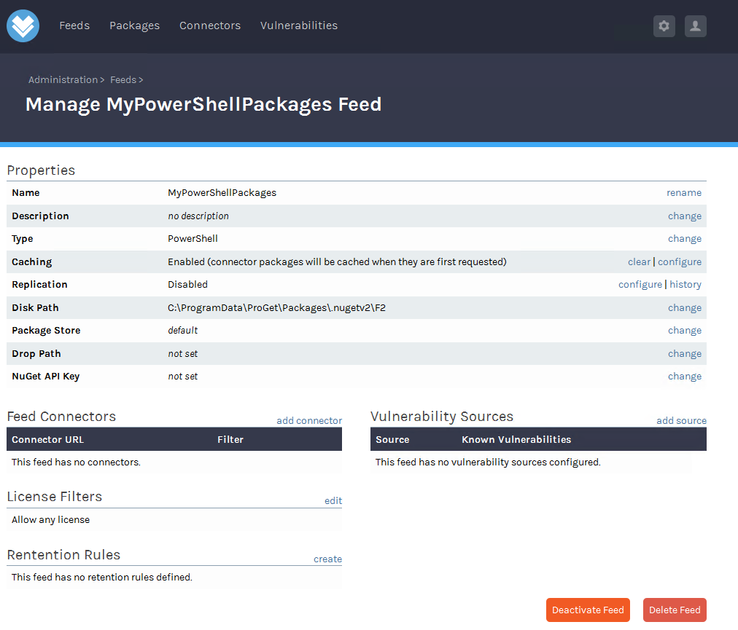Viewport: 738px width, 630px height.
Task: Click the Administration breadcrumb link
Action: tap(63, 80)
